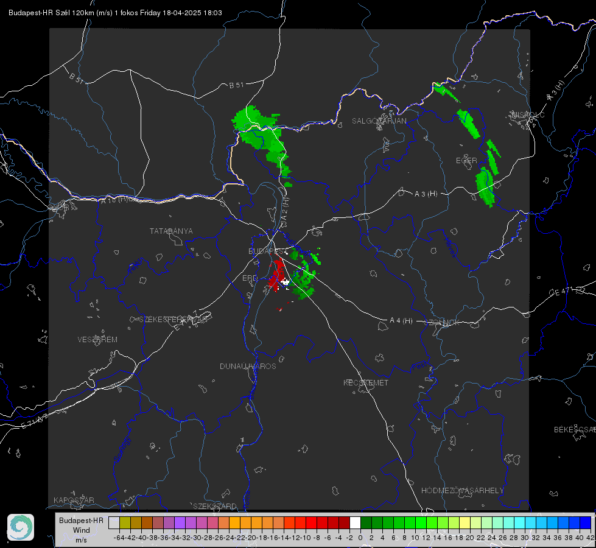Click the legend value label 42

coord(591,538)
